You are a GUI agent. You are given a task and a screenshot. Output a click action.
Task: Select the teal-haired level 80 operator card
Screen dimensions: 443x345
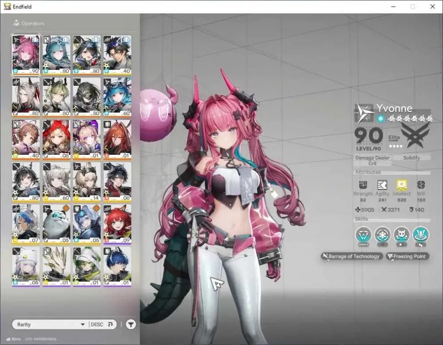pyautogui.click(x=56, y=55)
